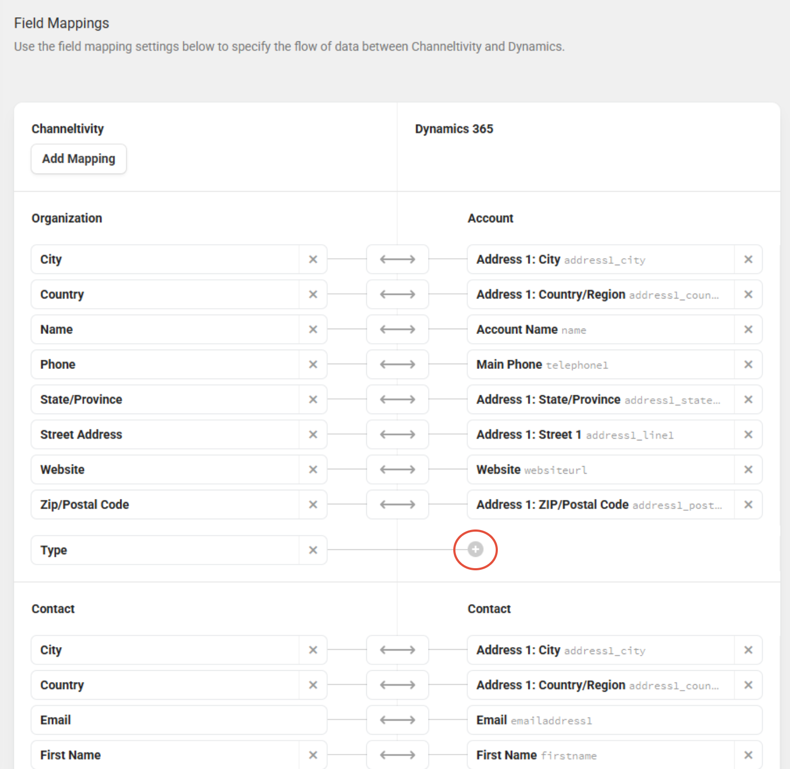
Task: Click the Add Mapping button
Action: (79, 159)
